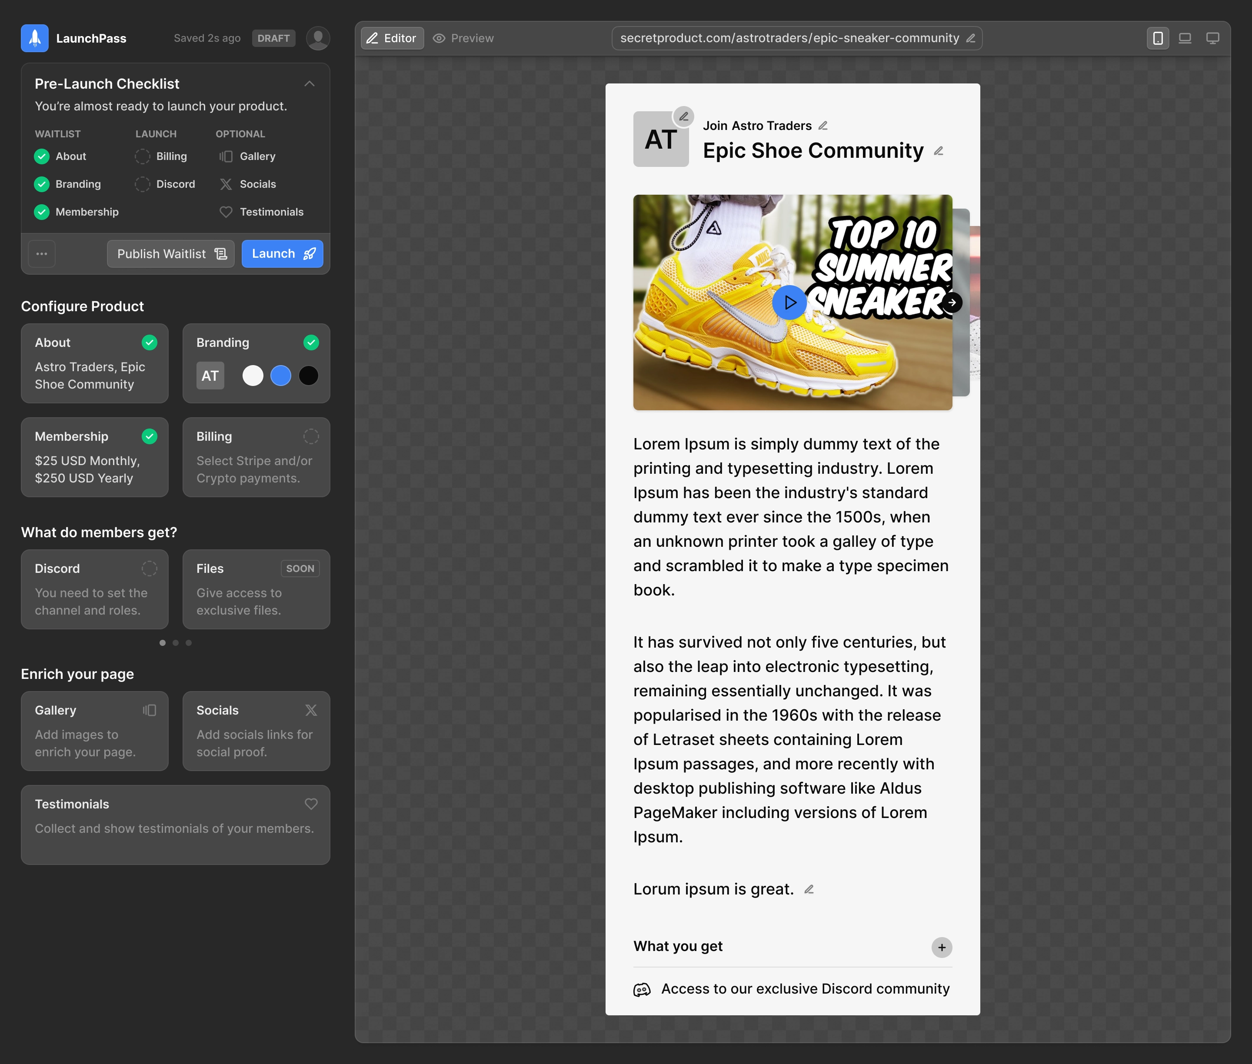
Task: Open the user profile avatar
Action: [318, 38]
